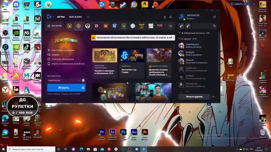
Task: Focus the friends search field
Action: [204, 26]
